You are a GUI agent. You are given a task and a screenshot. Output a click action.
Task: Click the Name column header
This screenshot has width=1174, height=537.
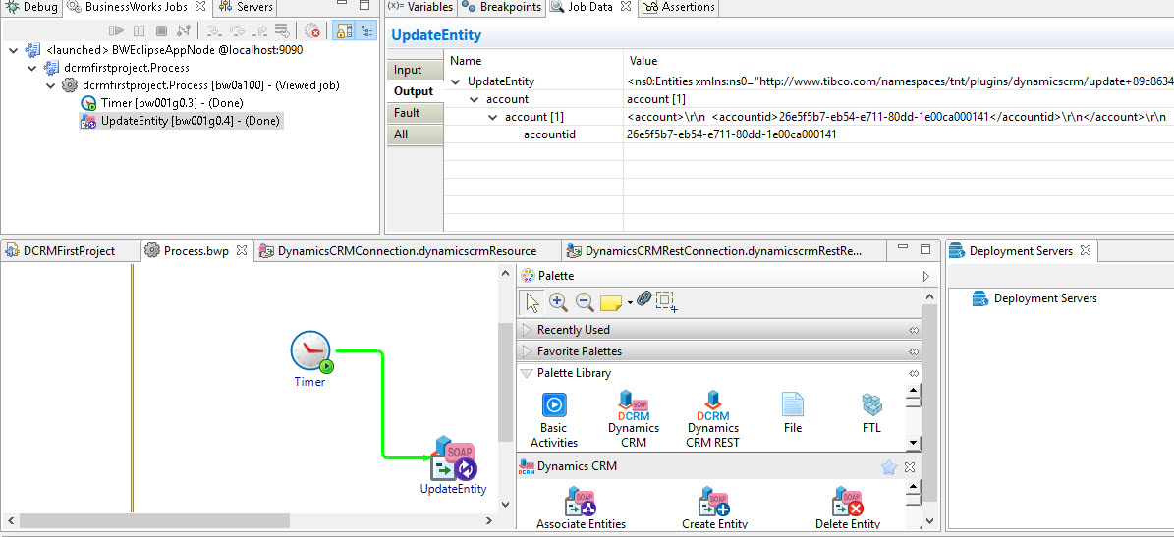click(466, 61)
